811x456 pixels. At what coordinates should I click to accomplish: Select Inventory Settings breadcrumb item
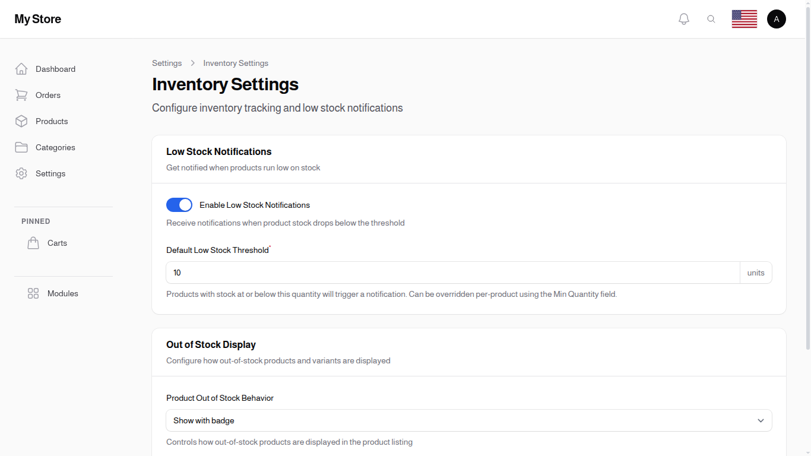pyautogui.click(x=236, y=63)
